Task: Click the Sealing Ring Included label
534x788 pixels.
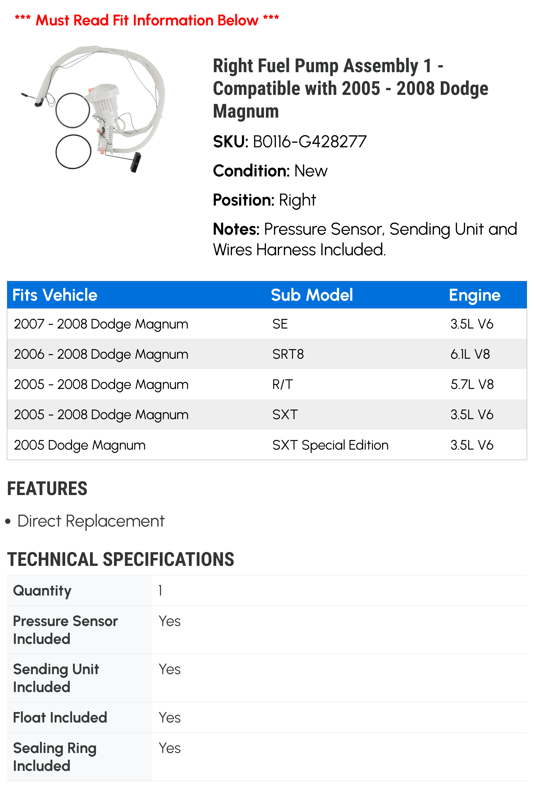Action: [x=54, y=757]
